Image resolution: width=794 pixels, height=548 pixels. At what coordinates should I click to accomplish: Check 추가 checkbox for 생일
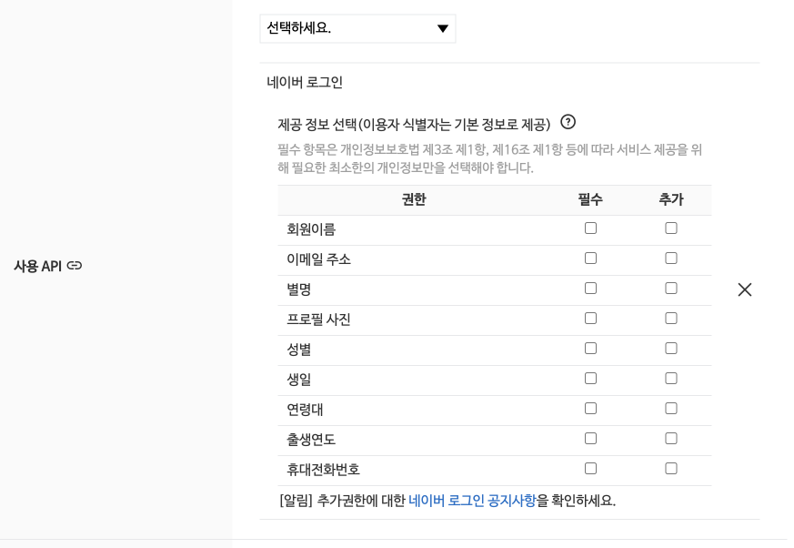point(671,378)
